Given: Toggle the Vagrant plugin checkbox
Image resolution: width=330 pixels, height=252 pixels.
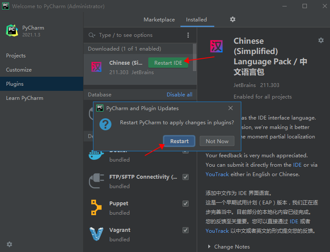Looking at the screenshot, I should pyautogui.click(x=186, y=230).
